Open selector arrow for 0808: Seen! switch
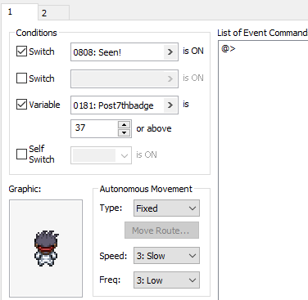Screen dimensions: 308x300 point(170,51)
